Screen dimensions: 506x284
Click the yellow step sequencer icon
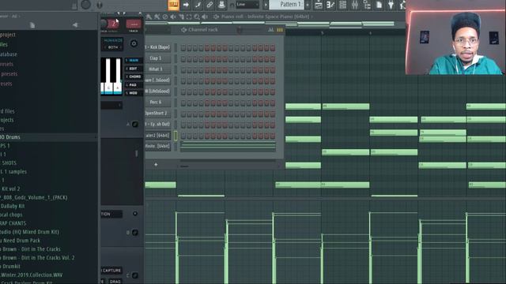280,30
